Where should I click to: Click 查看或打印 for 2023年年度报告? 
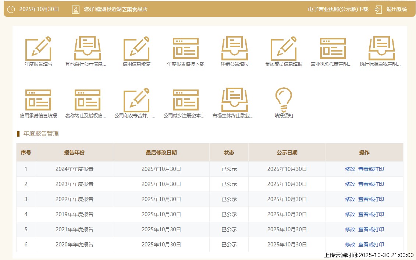(x=371, y=184)
